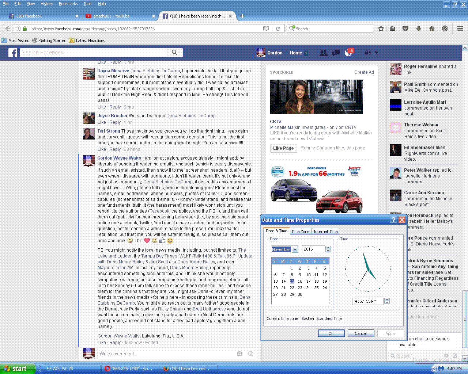This screenshot has width=468, height=374.
Task: Go to Firefox home page icon
Action: pyautogui.click(x=432, y=28)
